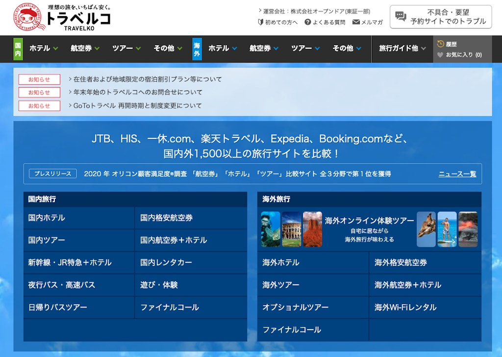Open 海外Wi-Fiレンタル option
This screenshot has width=502, height=357.
[x=426, y=308]
